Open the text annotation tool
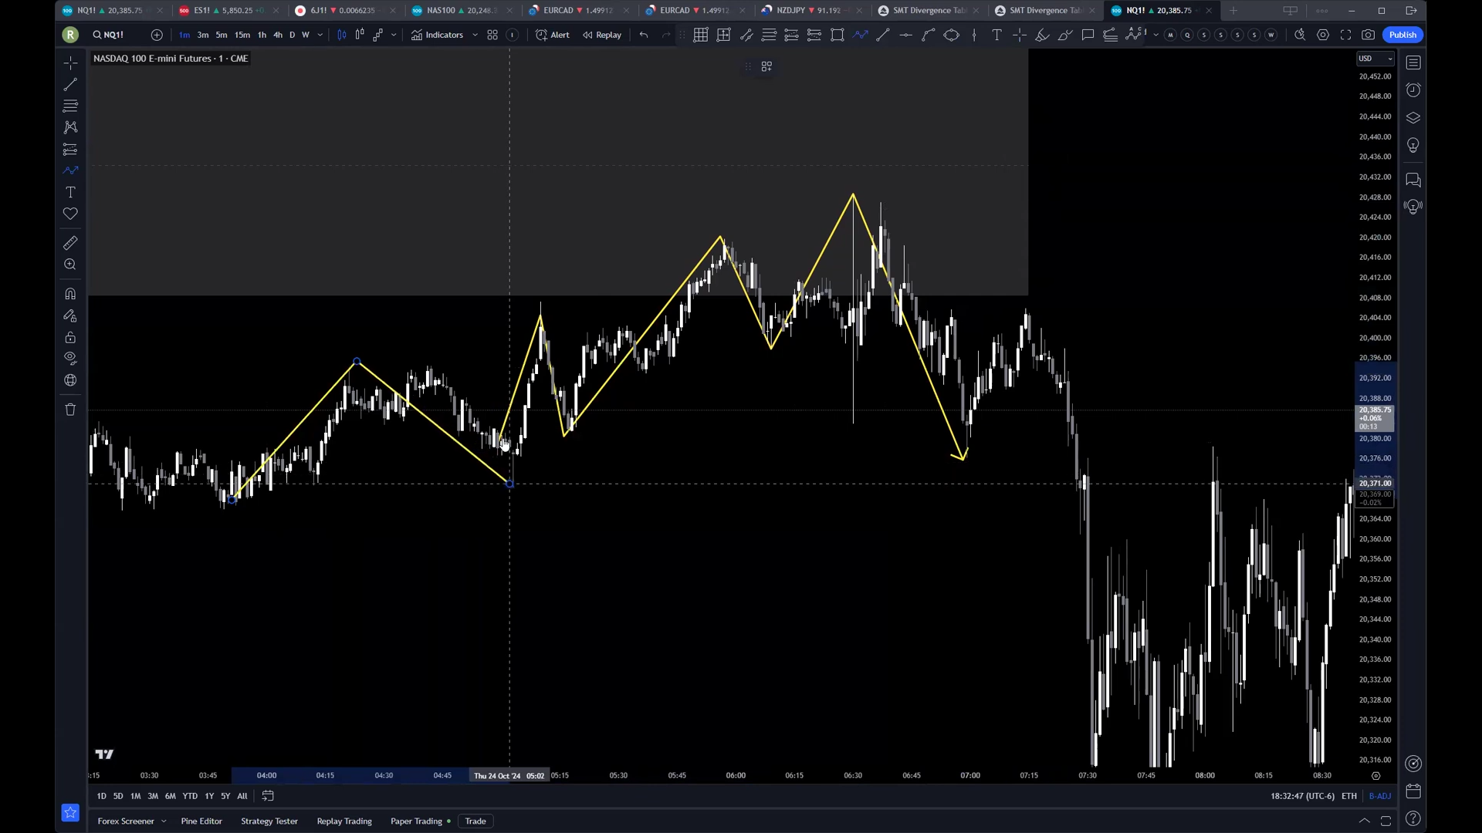Screen dimensions: 1482x833 tap(70, 192)
